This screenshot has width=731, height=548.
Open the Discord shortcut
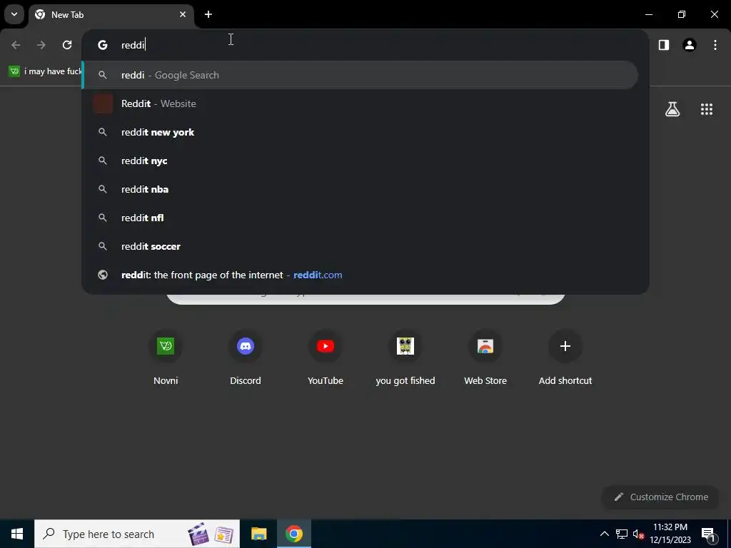246,358
